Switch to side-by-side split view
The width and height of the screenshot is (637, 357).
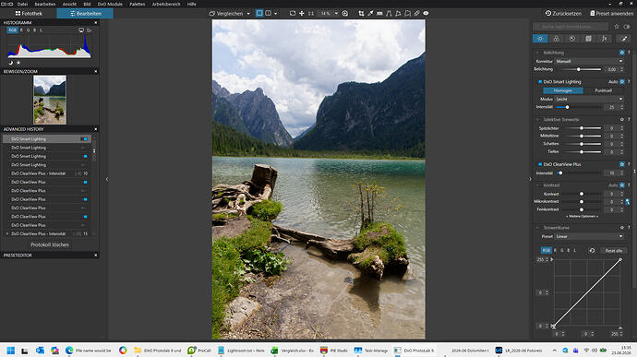(268, 14)
